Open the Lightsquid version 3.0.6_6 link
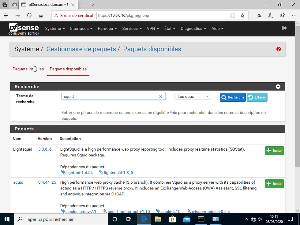Screen dimensions: 300x225 click(x=45, y=149)
